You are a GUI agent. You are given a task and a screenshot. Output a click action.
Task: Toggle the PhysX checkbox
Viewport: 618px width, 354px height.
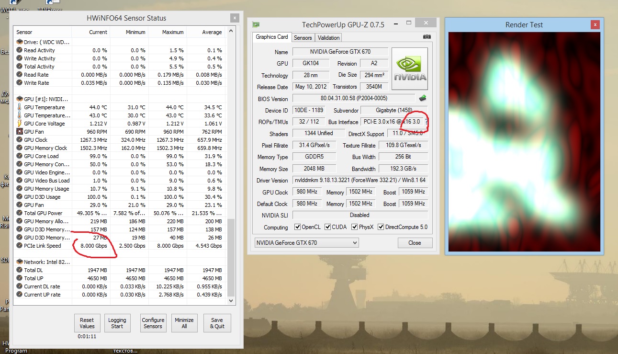pos(355,227)
